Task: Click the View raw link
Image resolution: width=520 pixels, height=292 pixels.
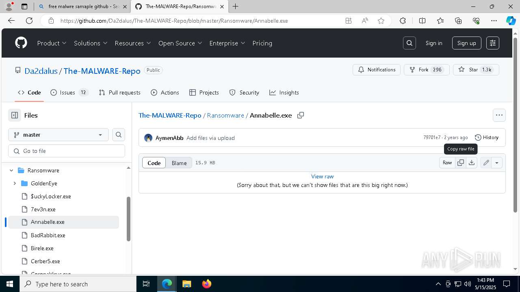Action: [x=322, y=176]
